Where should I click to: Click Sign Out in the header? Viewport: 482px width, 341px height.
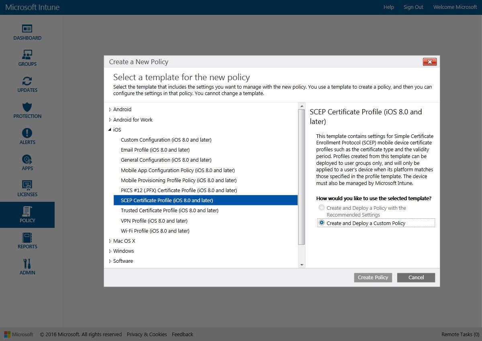413,7
